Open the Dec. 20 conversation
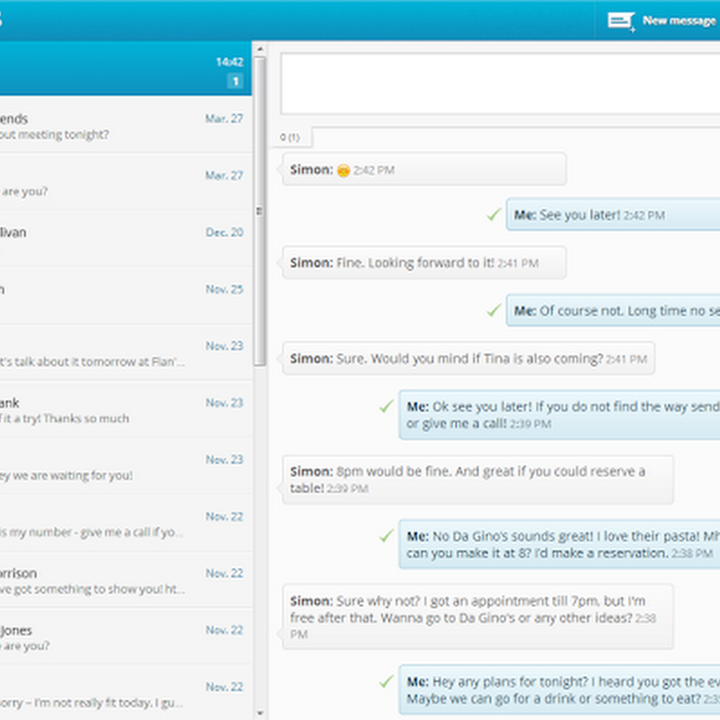 pyautogui.click(x=126, y=239)
